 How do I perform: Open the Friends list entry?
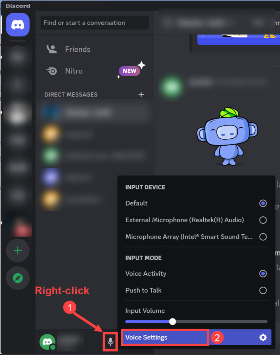click(95, 49)
